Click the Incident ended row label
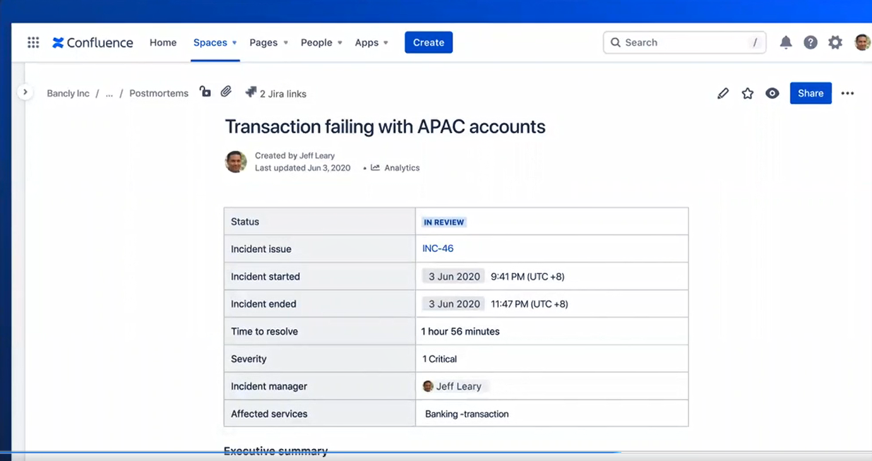 263,304
